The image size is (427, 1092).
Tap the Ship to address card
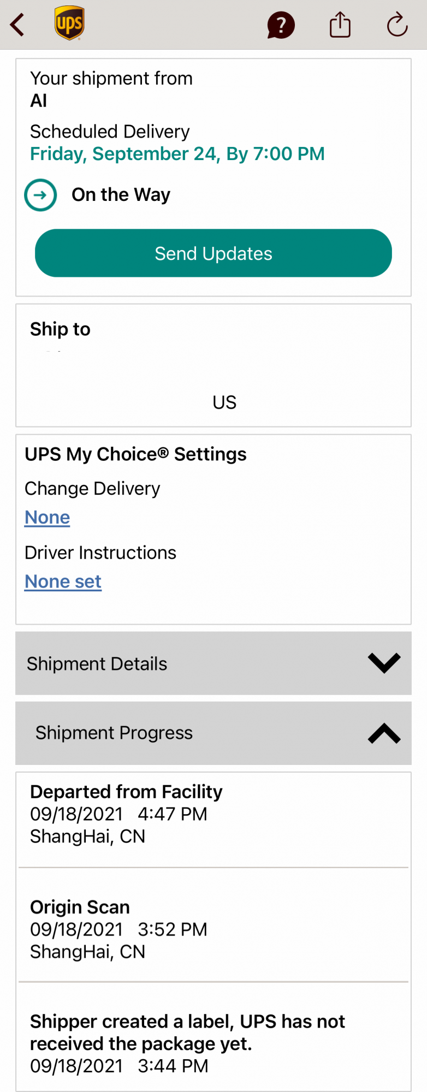click(x=213, y=365)
